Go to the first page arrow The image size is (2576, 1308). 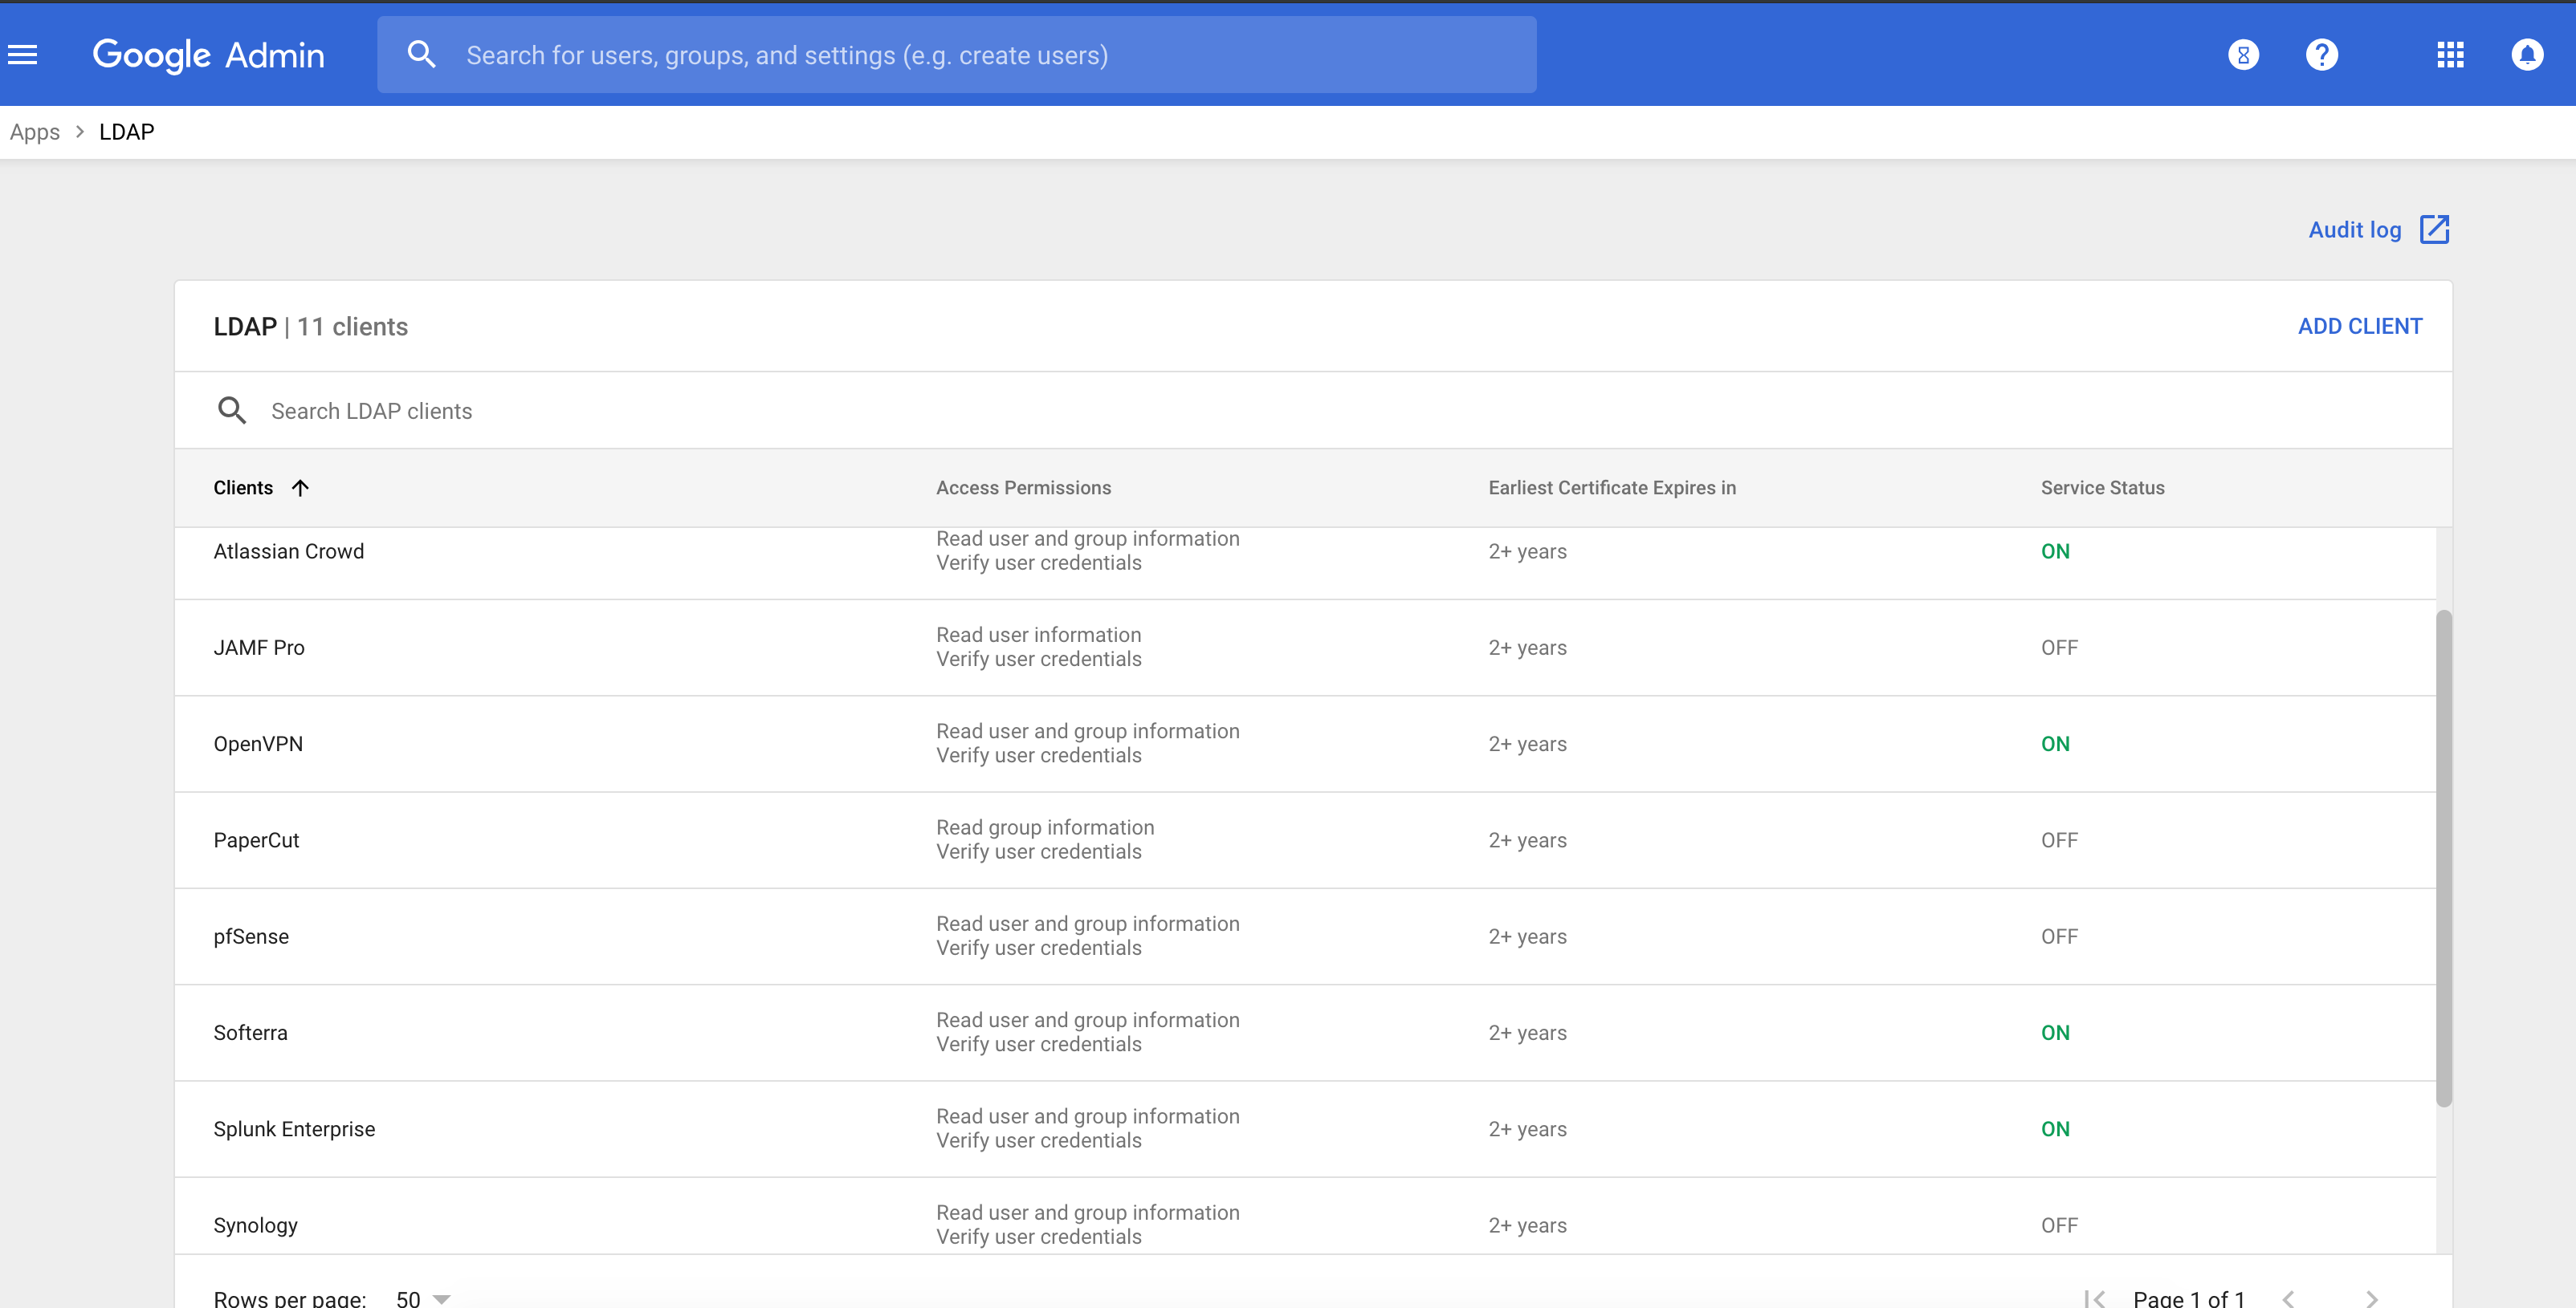(x=2094, y=1298)
